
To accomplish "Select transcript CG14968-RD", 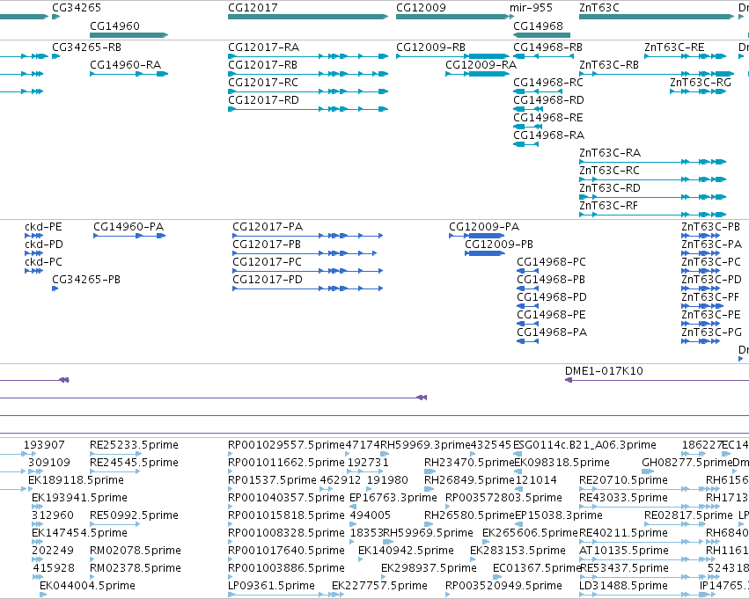I will click(x=548, y=100).
